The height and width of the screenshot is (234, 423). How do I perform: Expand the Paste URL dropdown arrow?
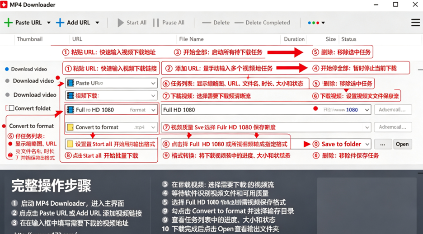[x=48, y=23]
